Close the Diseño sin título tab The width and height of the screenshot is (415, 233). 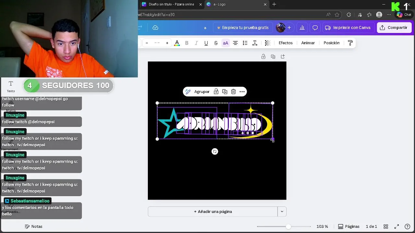point(200,4)
